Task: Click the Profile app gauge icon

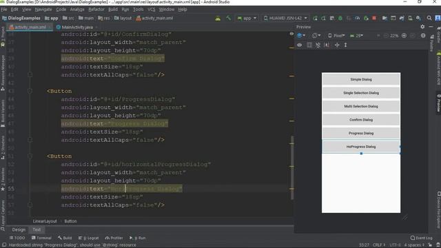Action: (x=357, y=19)
